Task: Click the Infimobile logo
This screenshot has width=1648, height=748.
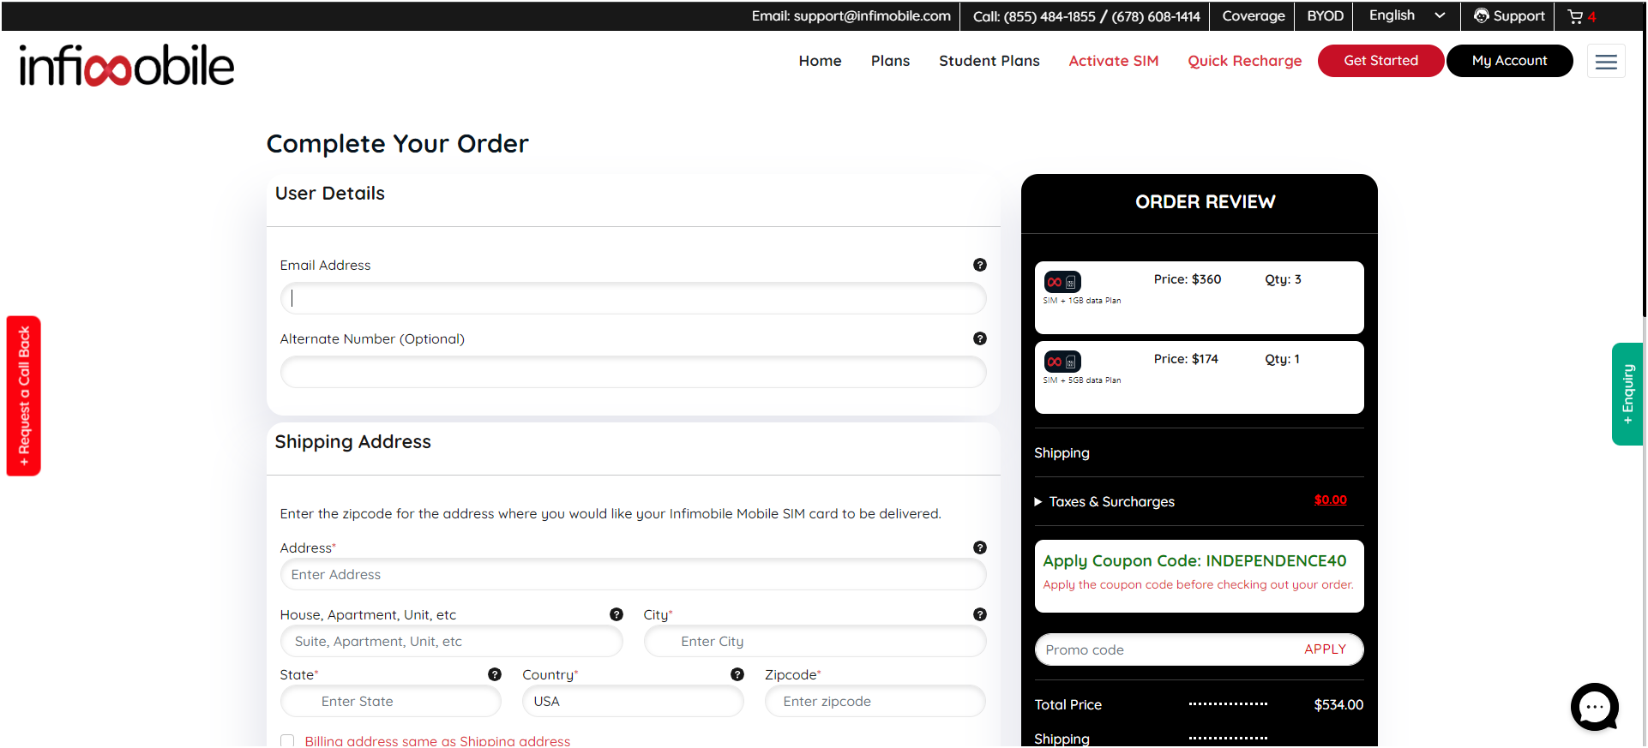Action: 127,66
